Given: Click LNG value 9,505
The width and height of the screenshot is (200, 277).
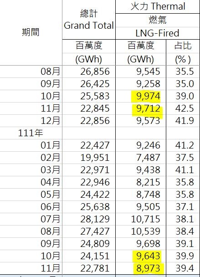Looking at the screenshot, I should pos(148,207).
